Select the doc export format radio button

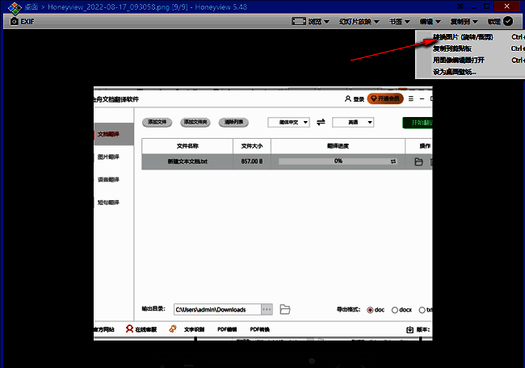click(371, 310)
